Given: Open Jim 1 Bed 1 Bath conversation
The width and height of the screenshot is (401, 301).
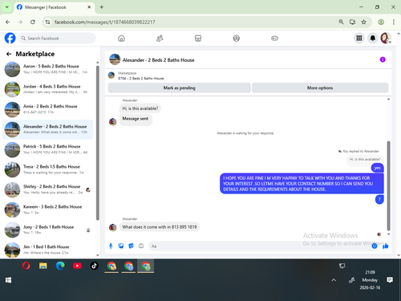Looking at the screenshot, I should pyautogui.click(x=47, y=250).
